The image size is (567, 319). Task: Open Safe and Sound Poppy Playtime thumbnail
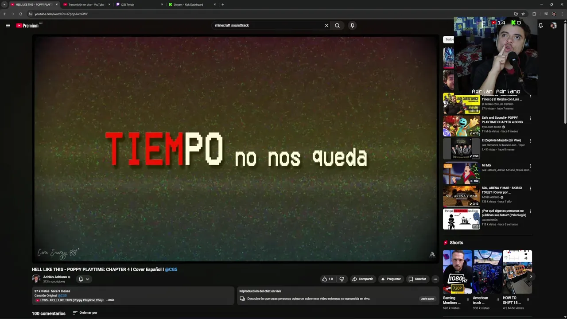tap(461, 126)
